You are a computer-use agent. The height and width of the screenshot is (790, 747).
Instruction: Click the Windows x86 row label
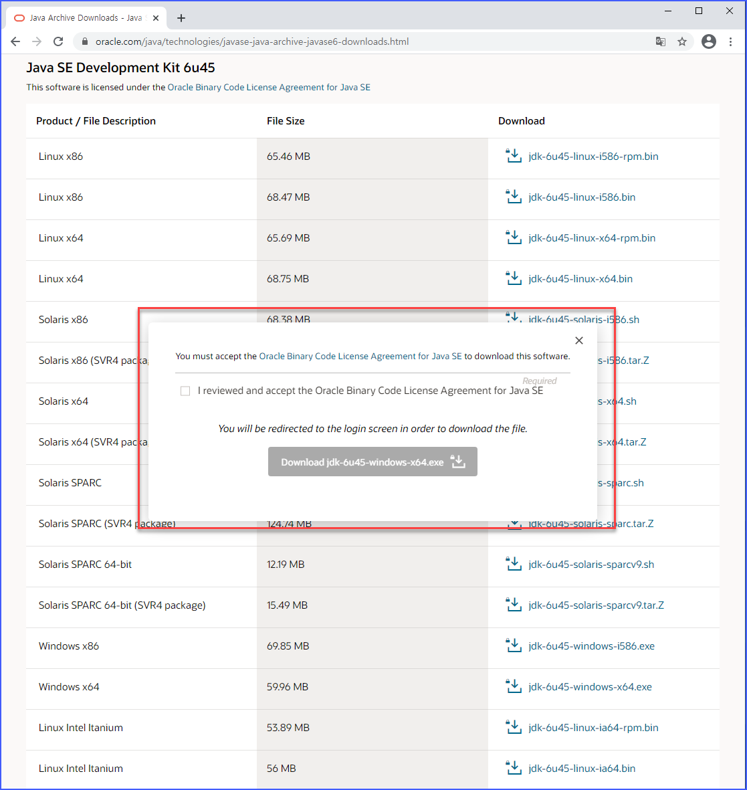(x=69, y=646)
